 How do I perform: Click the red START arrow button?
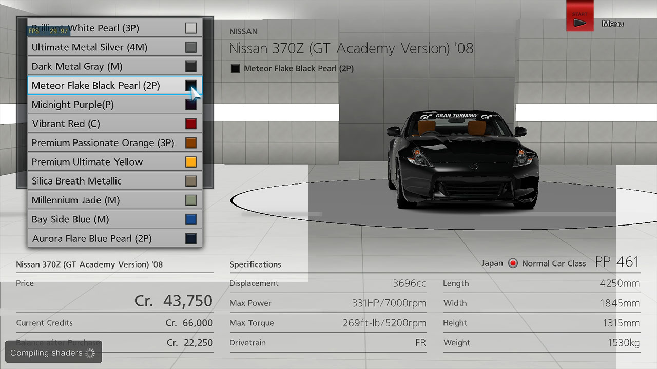[x=580, y=16]
